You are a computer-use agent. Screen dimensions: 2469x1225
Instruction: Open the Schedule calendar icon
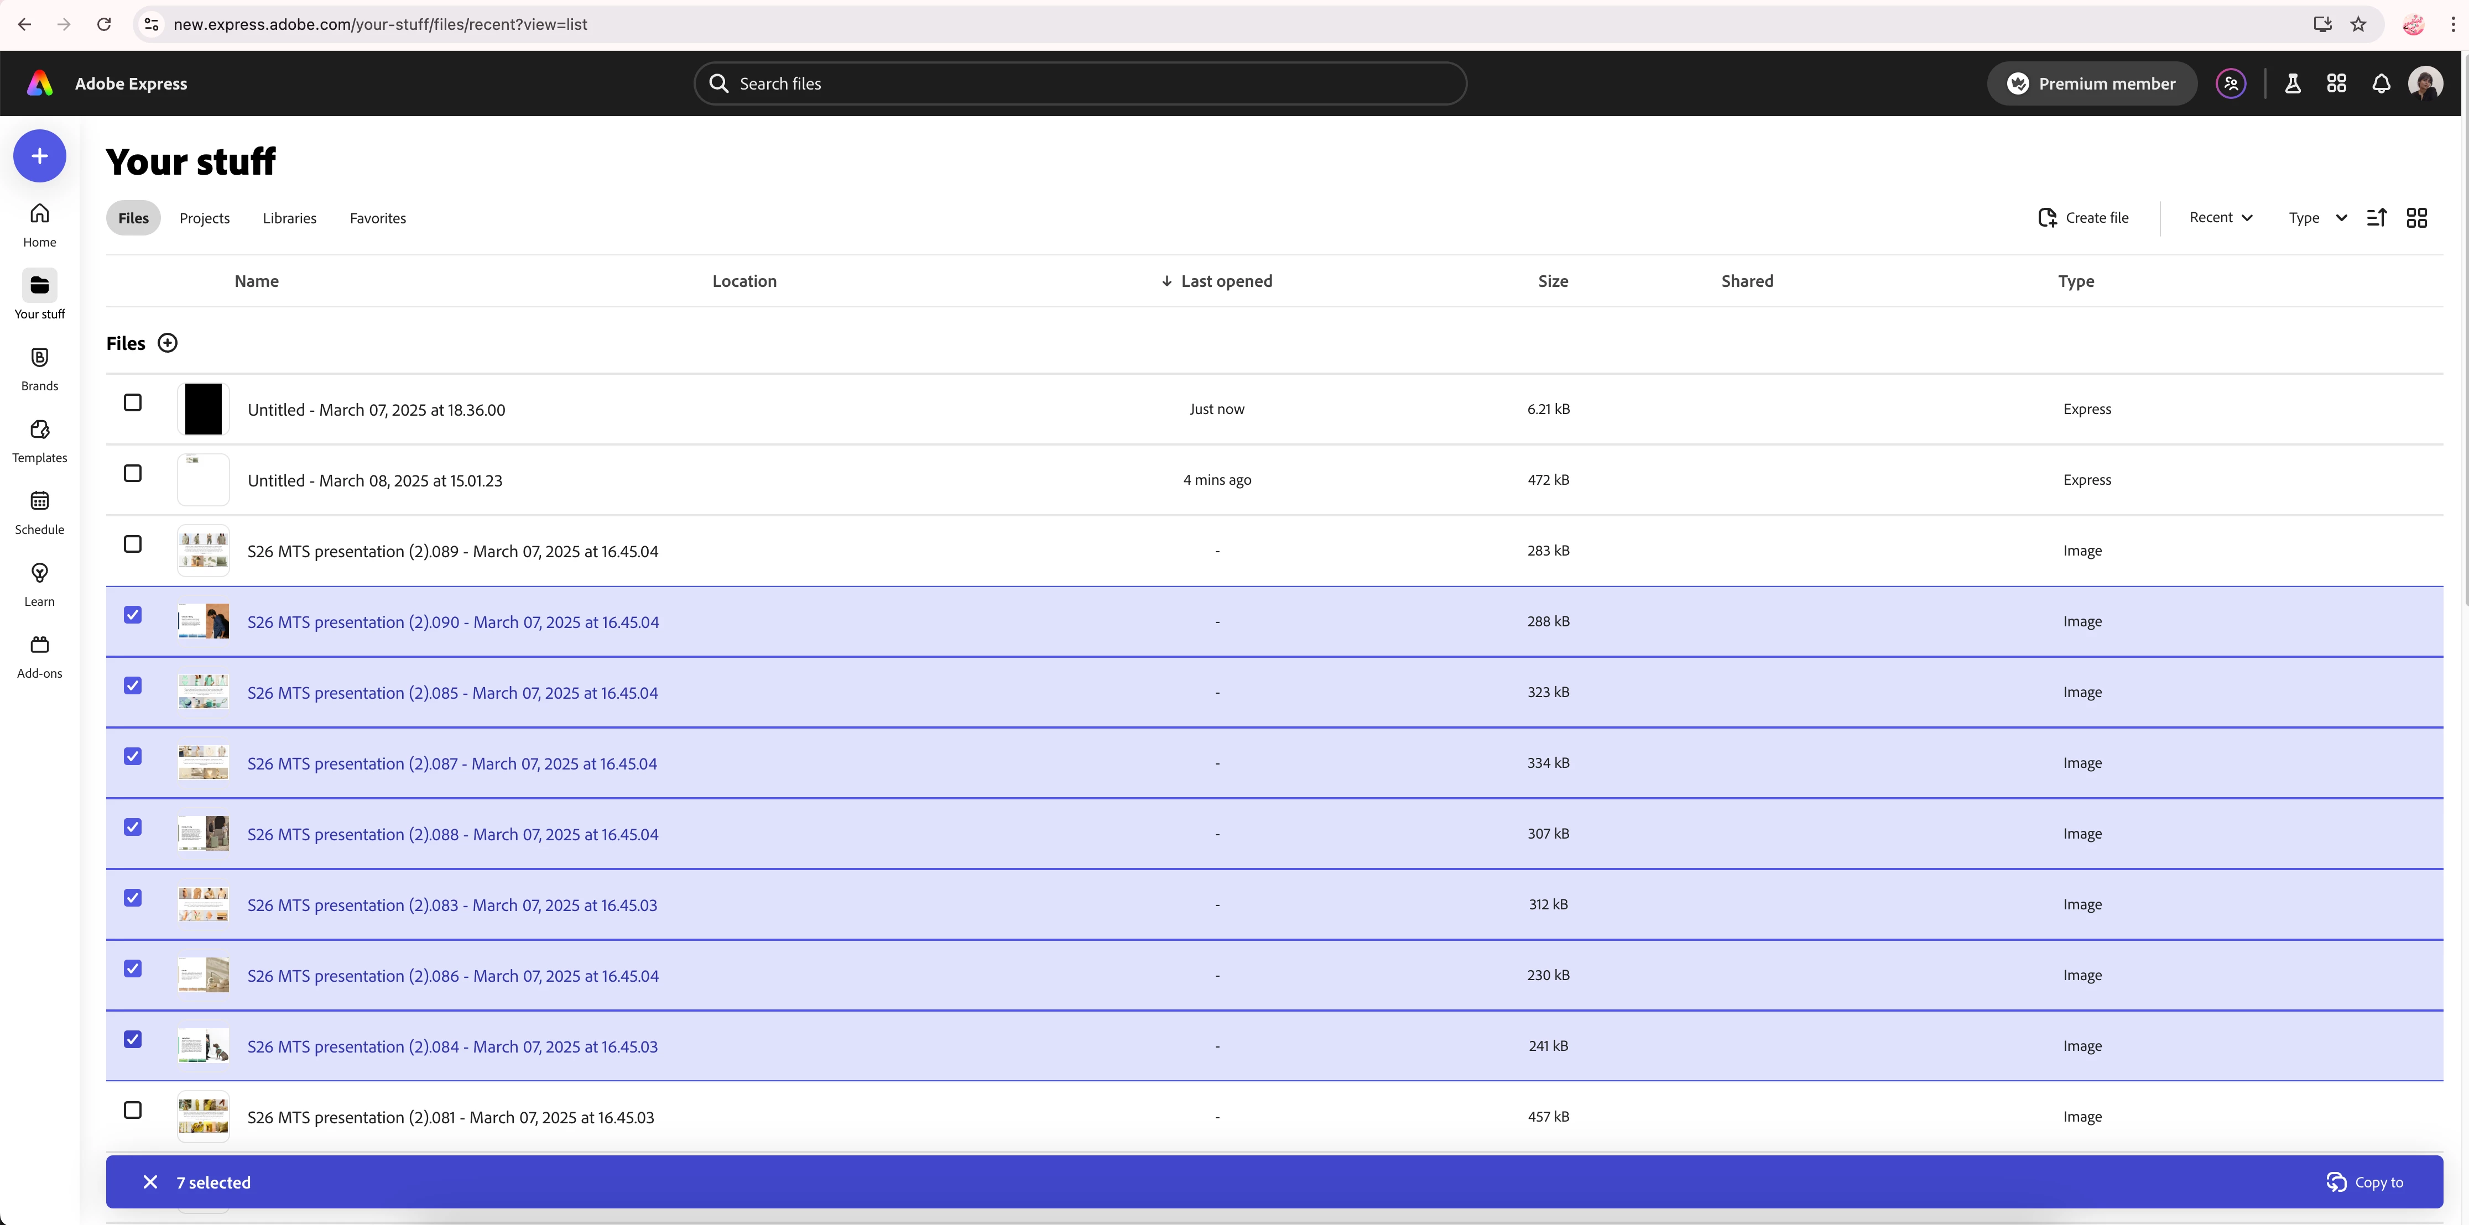(x=39, y=501)
